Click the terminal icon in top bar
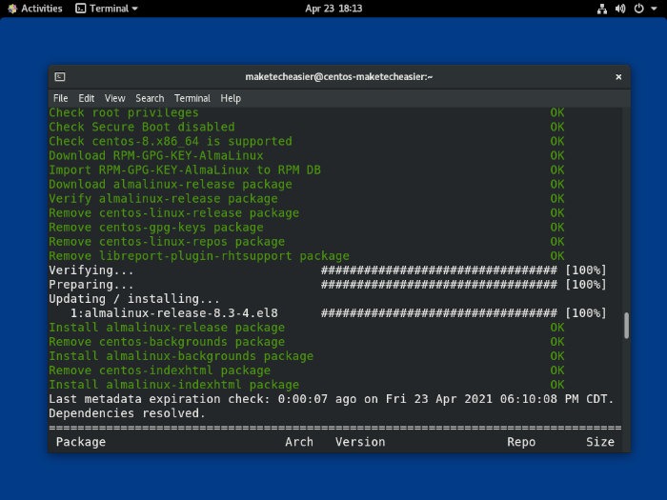The height and width of the screenshot is (500, 667). tap(80, 9)
